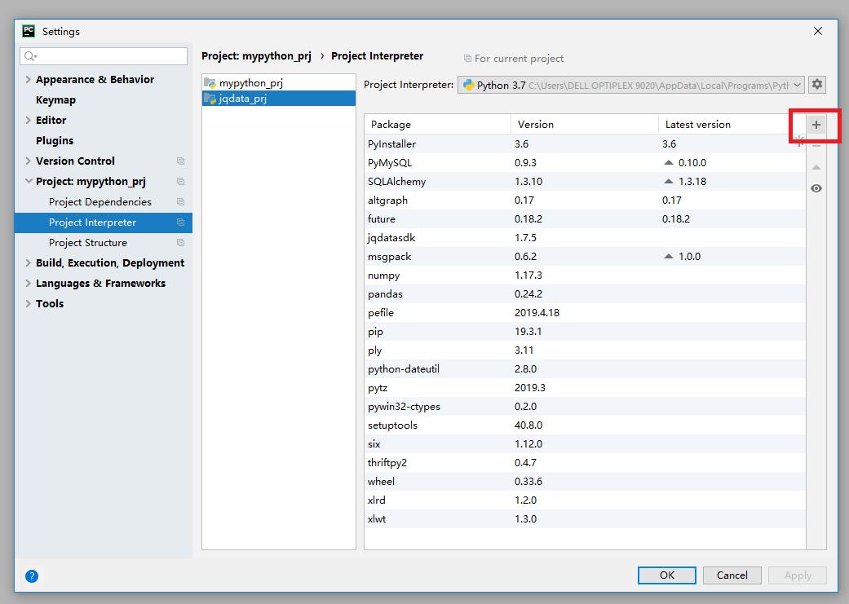This screenshot has height=604, width=849.
Task: Click in the settings search field
Action: pyautogui.click(x=110, y=56)
